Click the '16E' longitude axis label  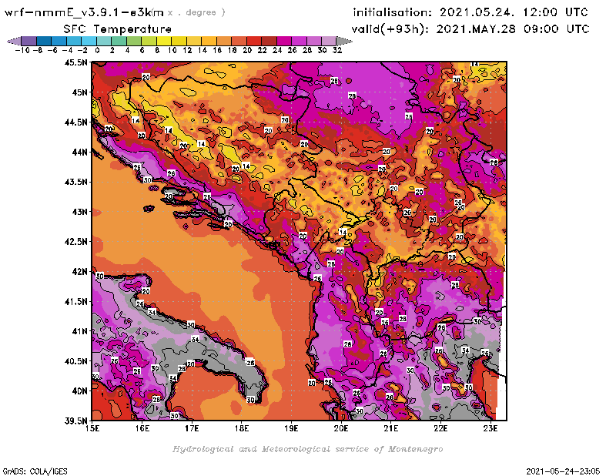pos(142,428)
